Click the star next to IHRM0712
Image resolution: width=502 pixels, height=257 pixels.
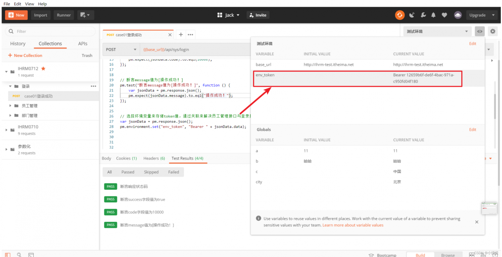pos(43,68)
